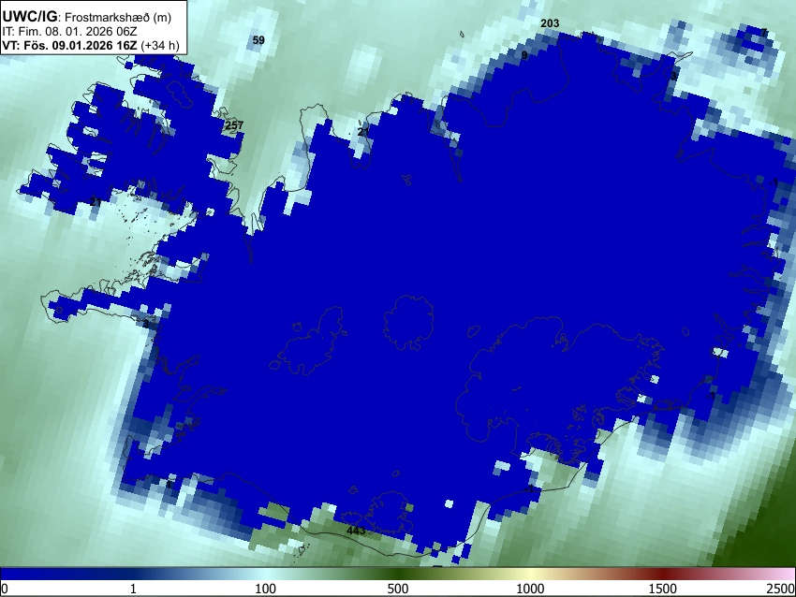Click the colorbar tick label '100'
The image size is (796, 597).
coord(266,589)
